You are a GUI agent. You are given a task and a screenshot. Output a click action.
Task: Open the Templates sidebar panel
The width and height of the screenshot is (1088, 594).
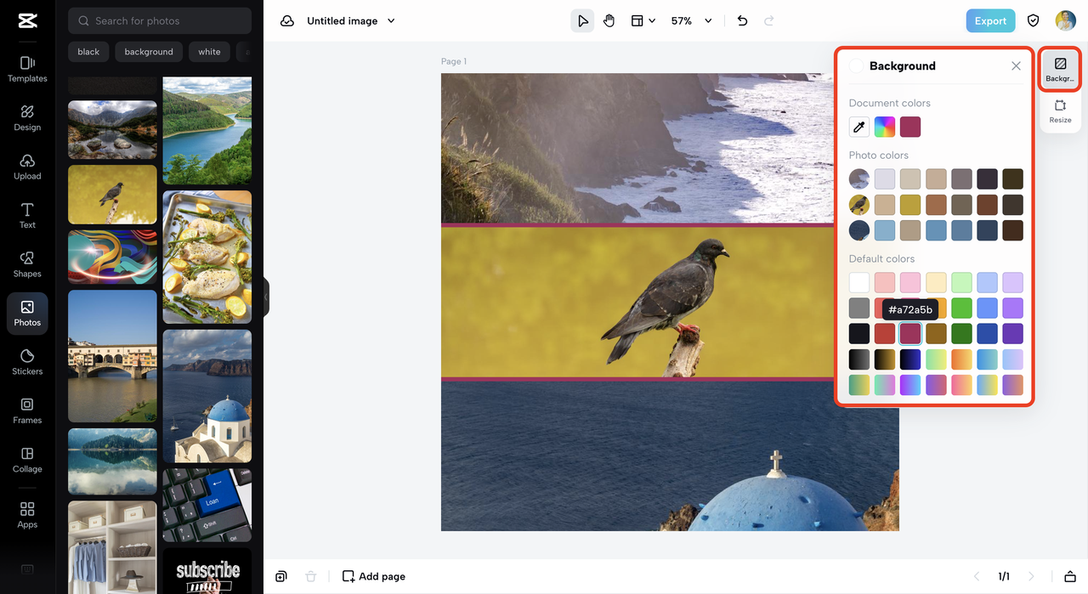[27, 69]
